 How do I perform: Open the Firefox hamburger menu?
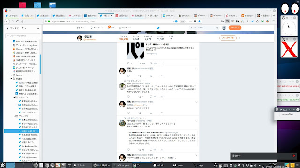(x=274, y=21)
